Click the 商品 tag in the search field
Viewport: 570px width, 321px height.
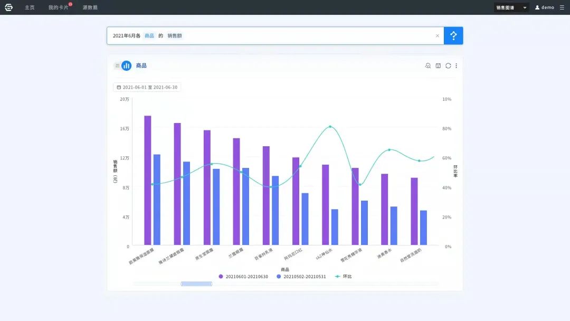click(x=149, y=35)
